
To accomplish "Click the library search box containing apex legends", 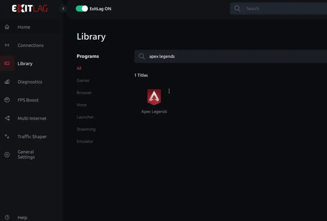I will coord(231,56).
